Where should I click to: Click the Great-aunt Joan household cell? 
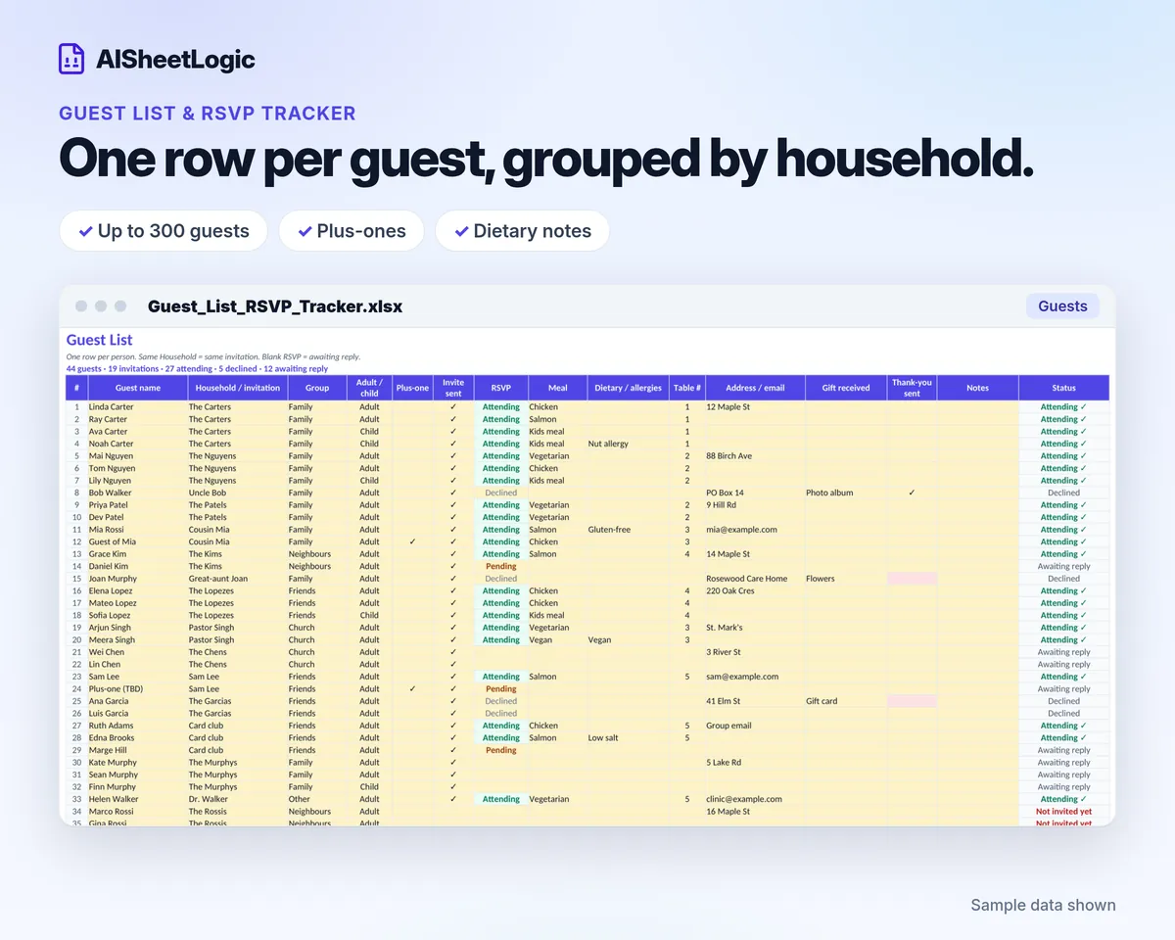point(237,579)
